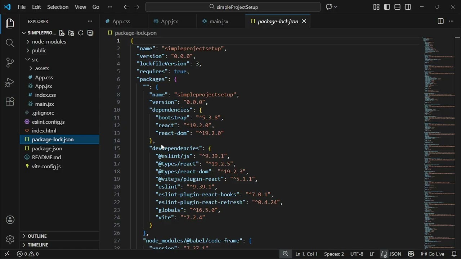The image size is (461, 259).
Task: Open Explorer views and more actions menu
Action: pyautogui.click(x=90, y=21)
